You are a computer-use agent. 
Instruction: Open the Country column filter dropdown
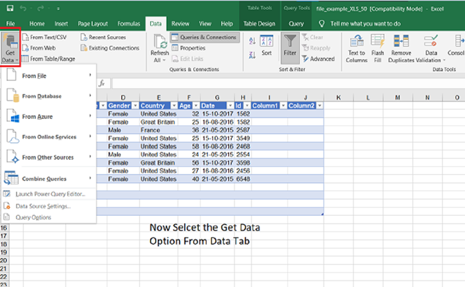point(172,105)
